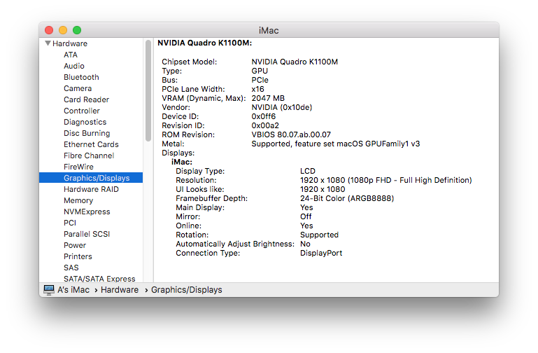This screenshot has height=353, width=538.
Task: Click the Revision ID value 0x00a2
Action: pyautogui.click(x=265, y=125)
